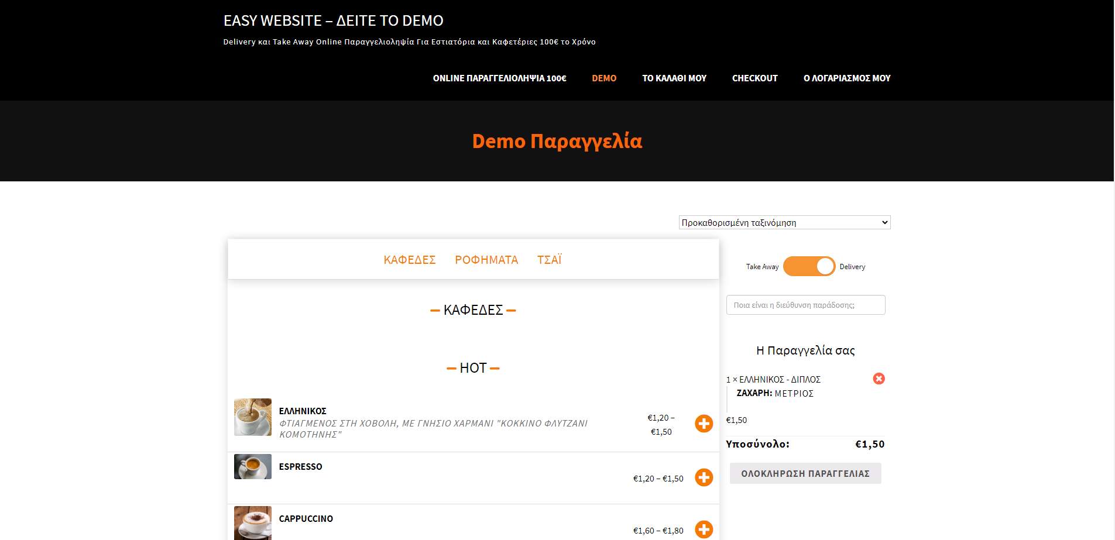Go to ΤΟ ΚΑΛΑΘΙ ΜΟΥ page

coord(674,78)
